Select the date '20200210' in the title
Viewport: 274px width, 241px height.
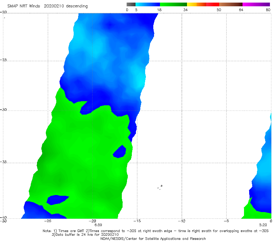54,6
